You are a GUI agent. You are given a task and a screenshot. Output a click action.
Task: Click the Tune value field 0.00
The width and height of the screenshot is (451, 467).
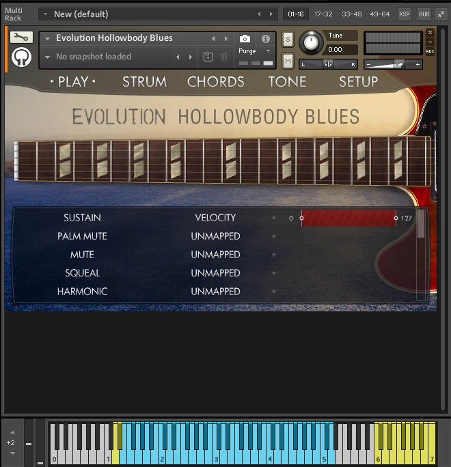pos(340,49)
